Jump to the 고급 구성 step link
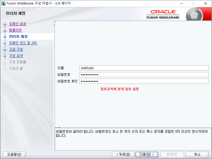 pyautogui.click(x=16, y=49)
